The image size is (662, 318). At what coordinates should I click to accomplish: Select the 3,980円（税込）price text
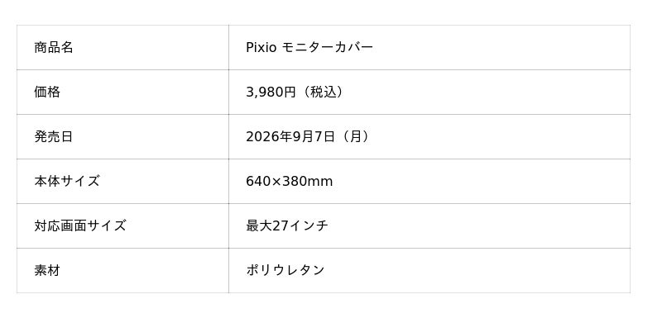296,93
